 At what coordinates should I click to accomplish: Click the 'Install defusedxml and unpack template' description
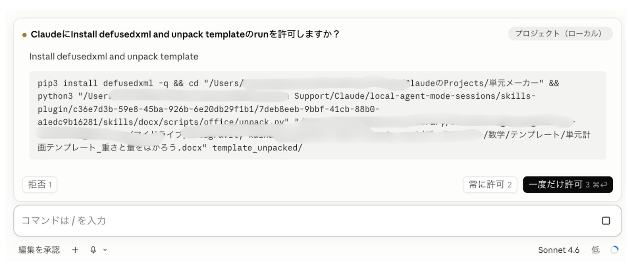tap(114, 57)
